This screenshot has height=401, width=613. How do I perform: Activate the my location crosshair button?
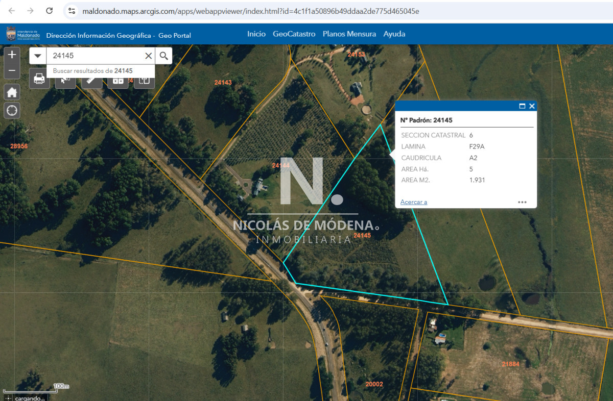pyautogui.click(x=12, y=110)
